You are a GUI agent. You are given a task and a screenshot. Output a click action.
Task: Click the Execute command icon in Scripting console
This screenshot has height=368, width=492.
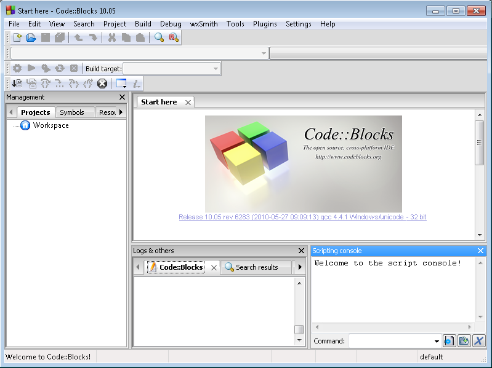pos(449,340)
